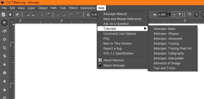This screenshot has width=204, height=99.
Task: Open the Edit menu
Action: tap(12, 8)
